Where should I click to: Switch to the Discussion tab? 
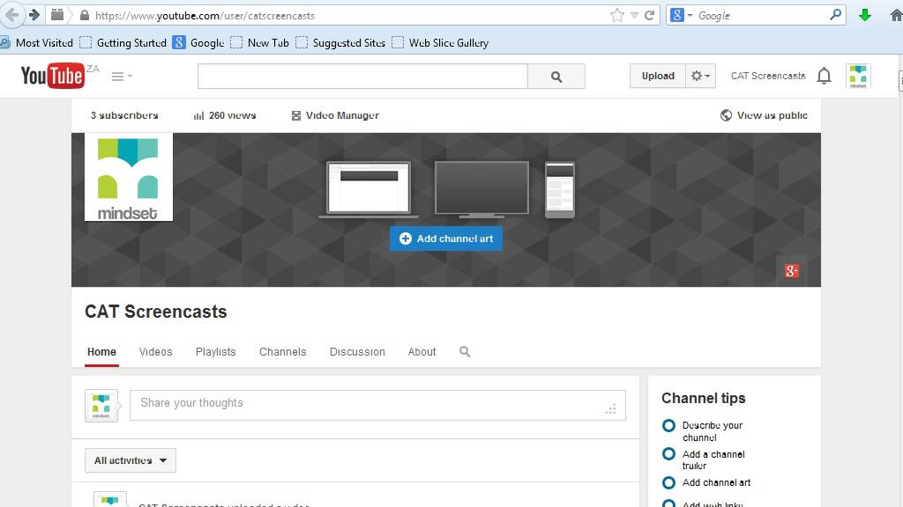pyautogui.click(x=357, y=352)
